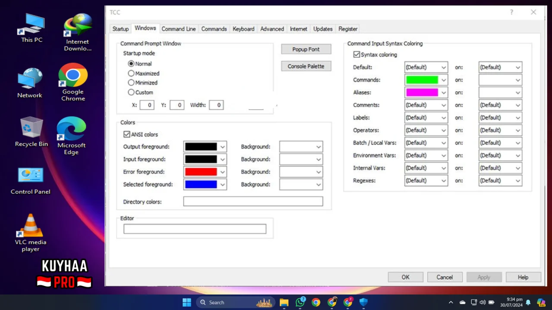Screen dimensions: 552x310
Task: Switch to the Updates tab
Action: pyautogui.click(x=323, y=29)
